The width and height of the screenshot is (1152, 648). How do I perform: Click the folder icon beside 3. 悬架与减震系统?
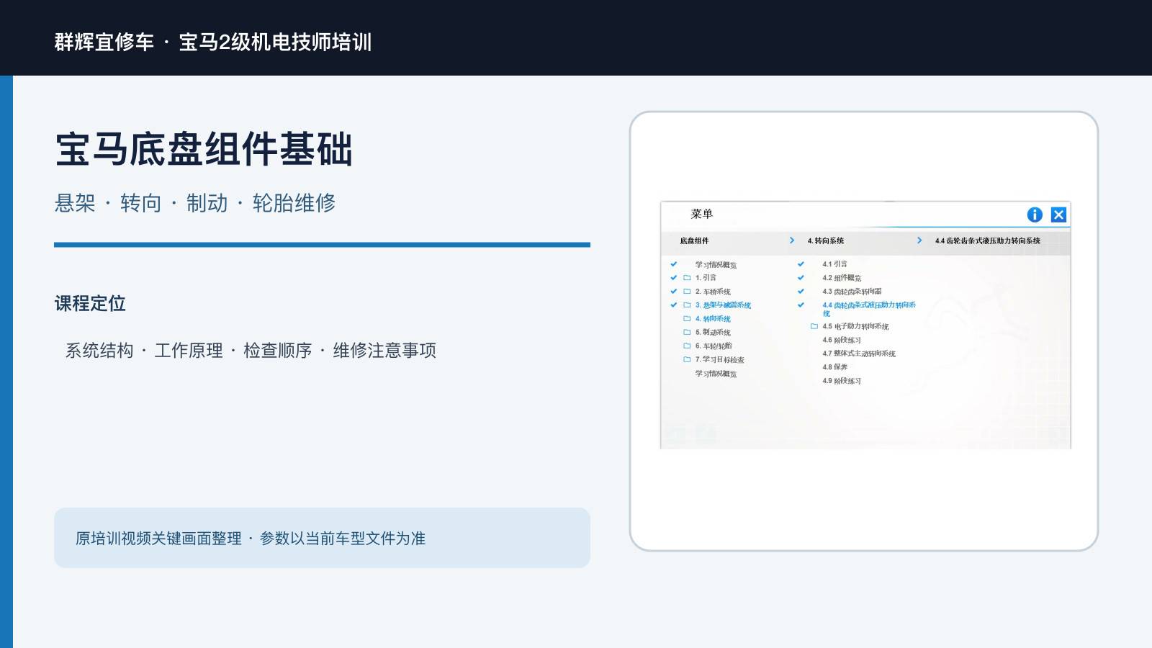tap(687, 305)
